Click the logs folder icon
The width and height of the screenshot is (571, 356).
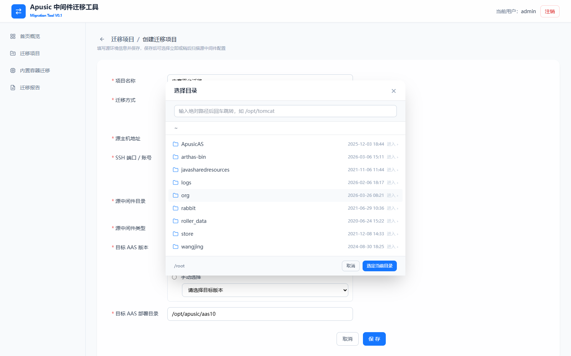pyautogui.click(x=176, y=183)
